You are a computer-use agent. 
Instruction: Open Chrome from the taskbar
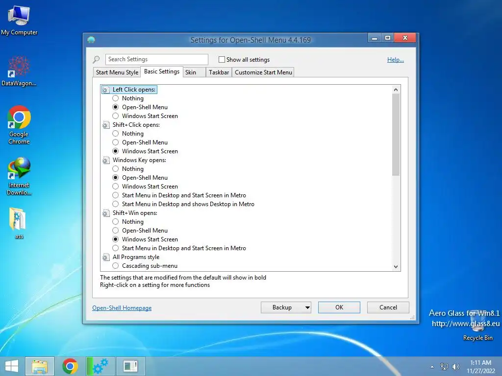click(x=70, y=366)
